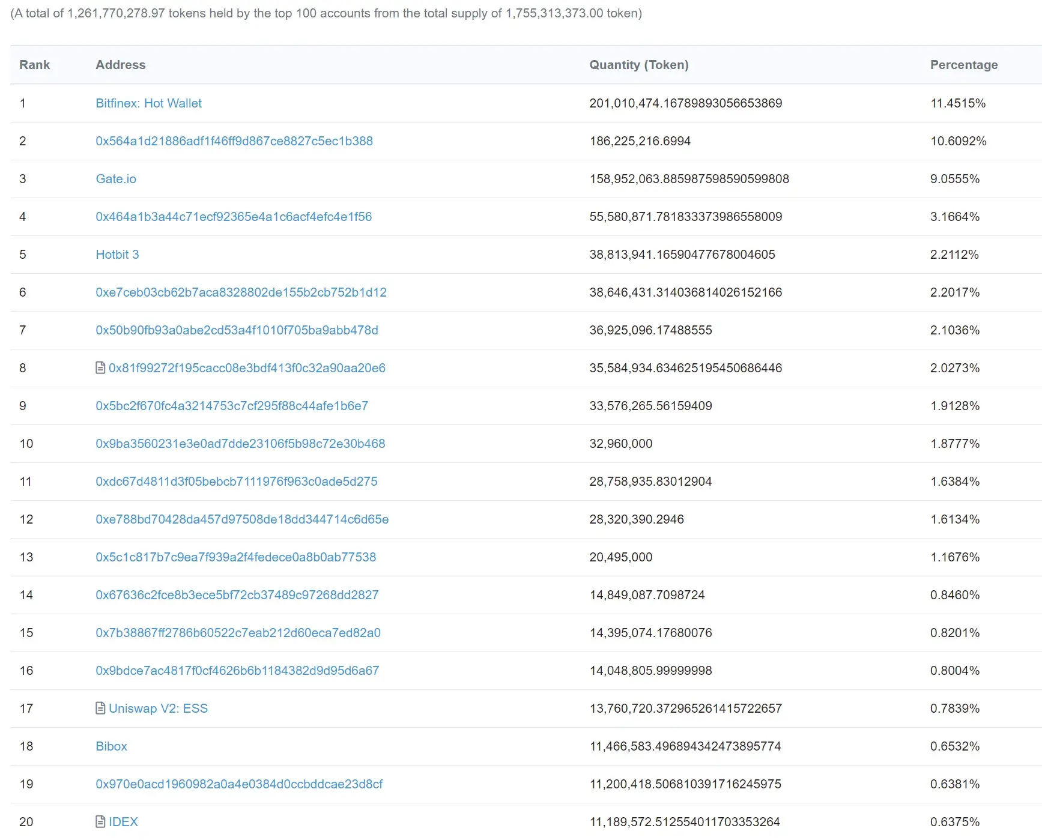
Task: Select quantity 36,925,096.17488555
Action: coord(651,330)
